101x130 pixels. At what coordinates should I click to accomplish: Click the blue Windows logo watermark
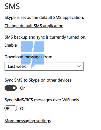coord(32,55)
